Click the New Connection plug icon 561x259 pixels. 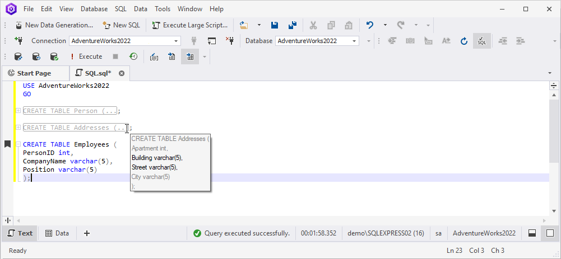pyautogui.click(x=18, y=41)
